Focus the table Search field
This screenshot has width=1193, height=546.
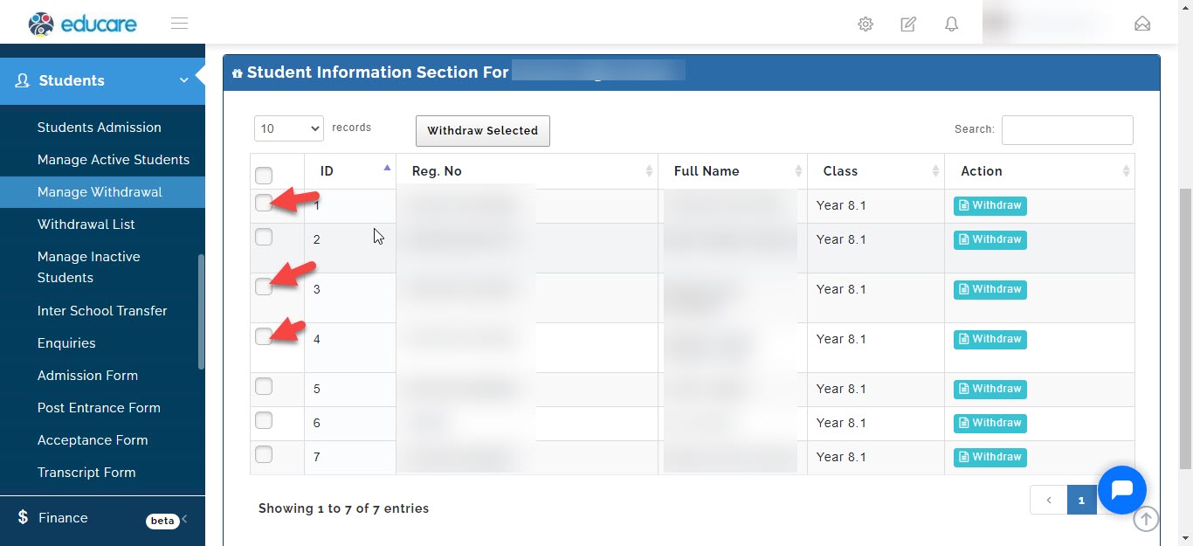coord(1067,130)
